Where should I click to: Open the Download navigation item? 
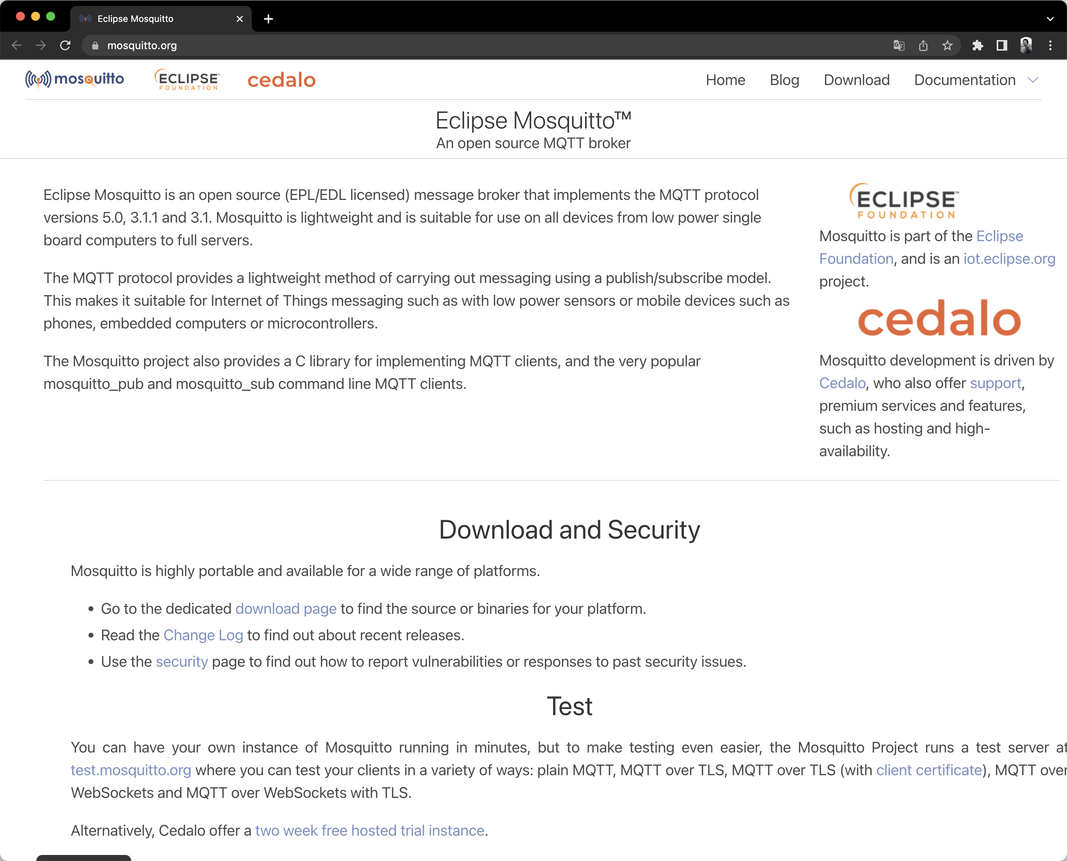(x=856, y=80)
